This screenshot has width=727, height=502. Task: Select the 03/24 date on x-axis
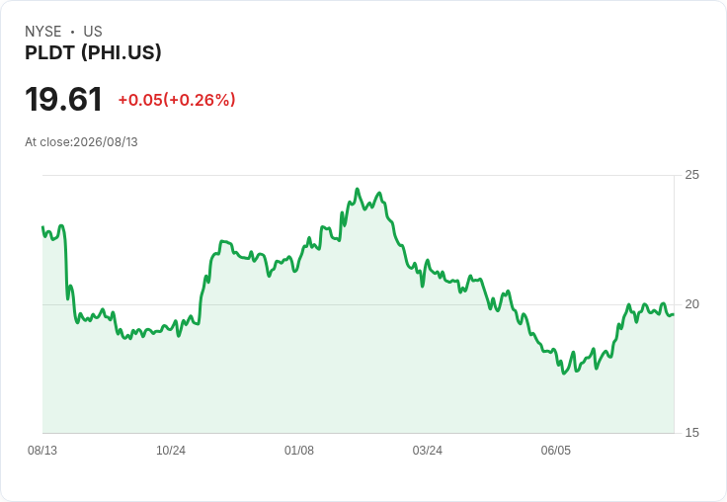point(428,451)
